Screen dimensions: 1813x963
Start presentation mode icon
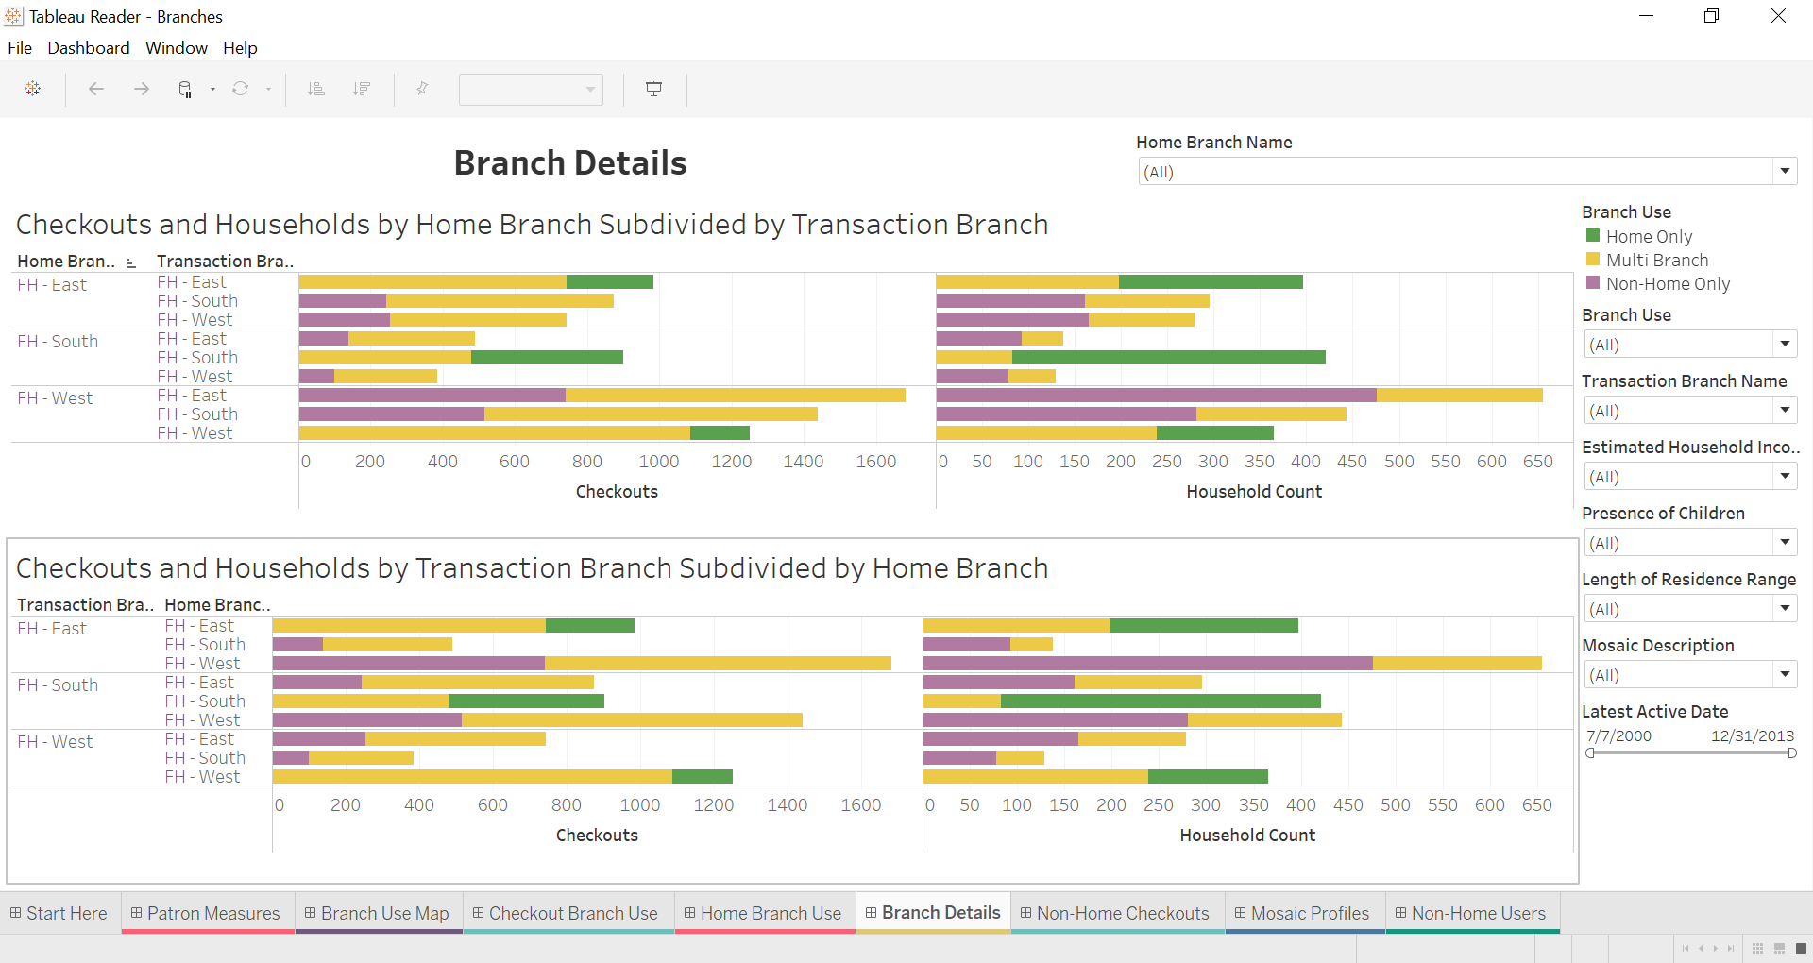tap(653, 89)
